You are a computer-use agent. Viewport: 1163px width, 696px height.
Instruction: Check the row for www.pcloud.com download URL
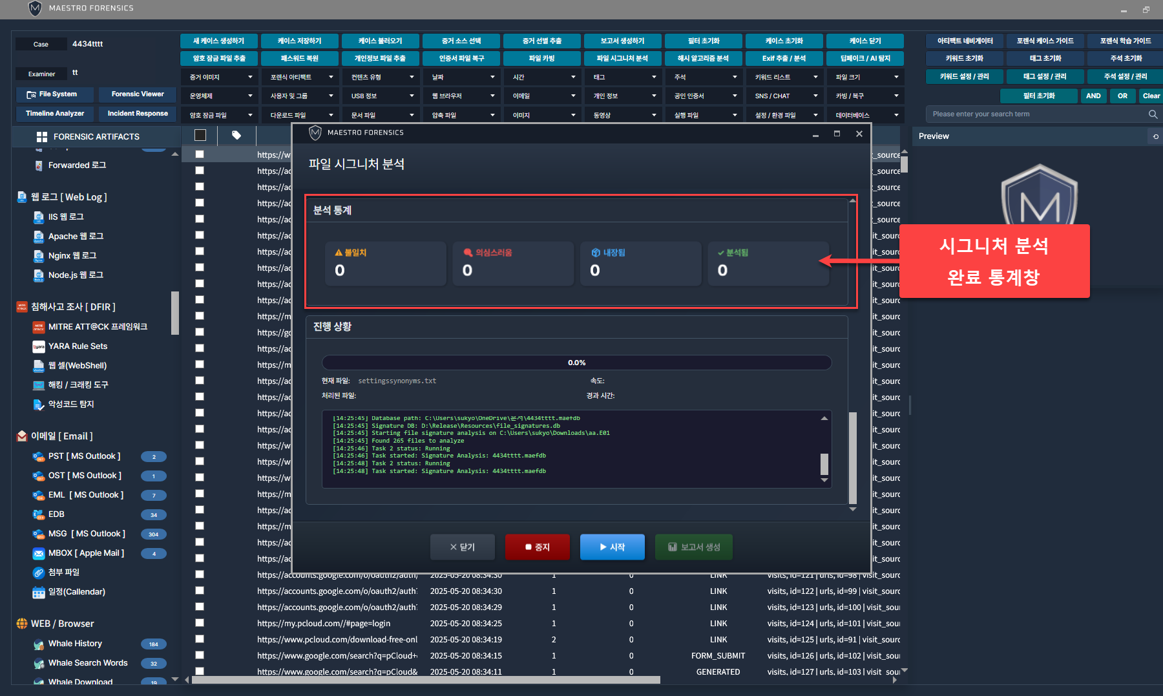click(x=200, y=639)
